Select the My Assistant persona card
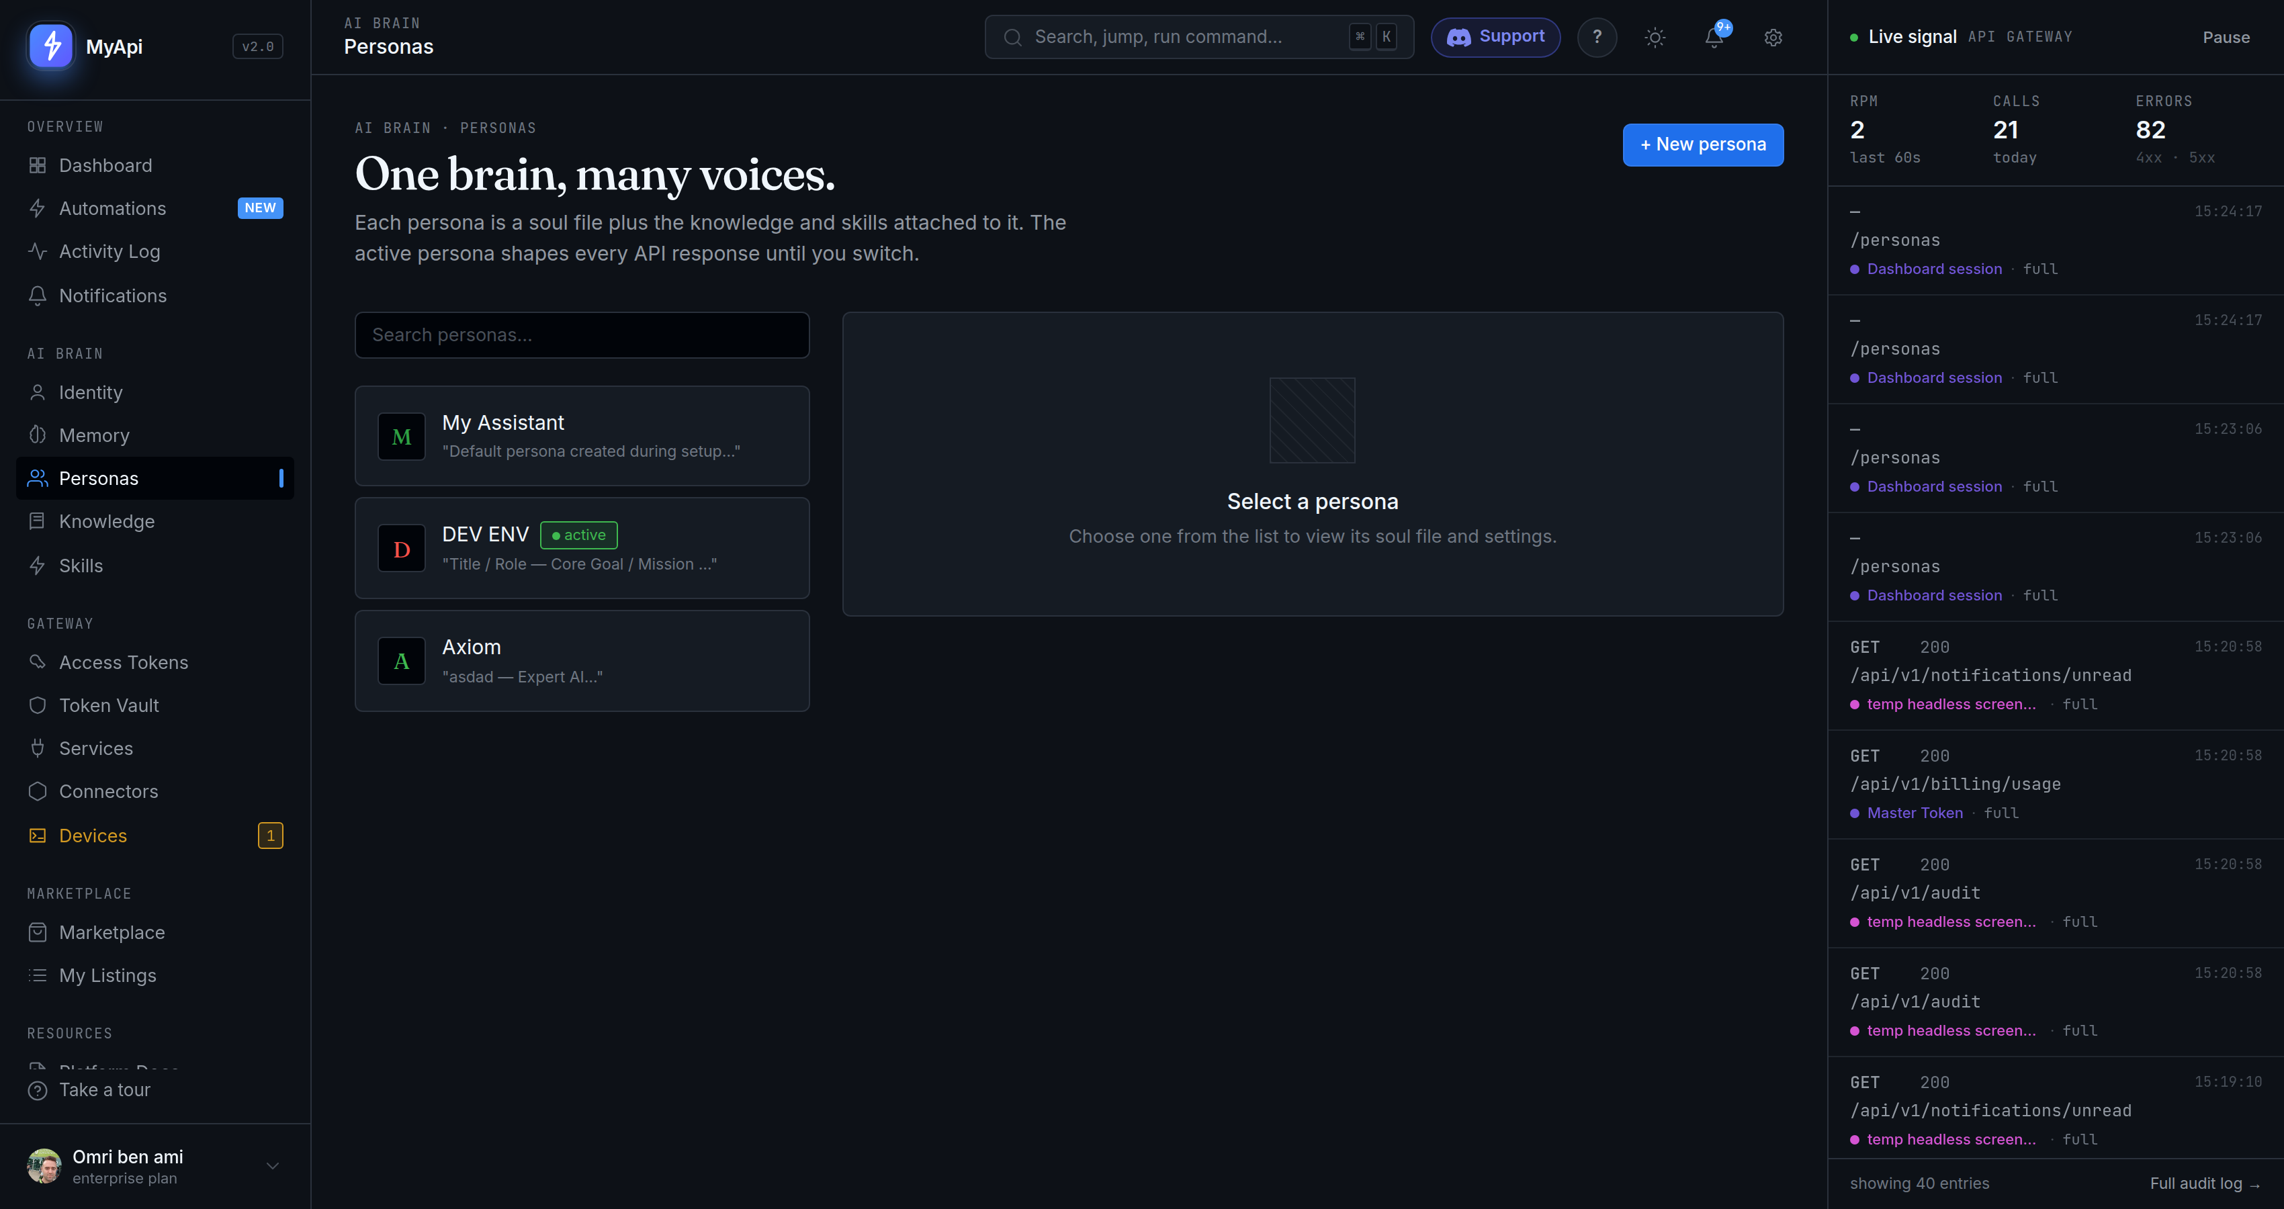This screenshot has width=2284, height=1209. point(582,436)
